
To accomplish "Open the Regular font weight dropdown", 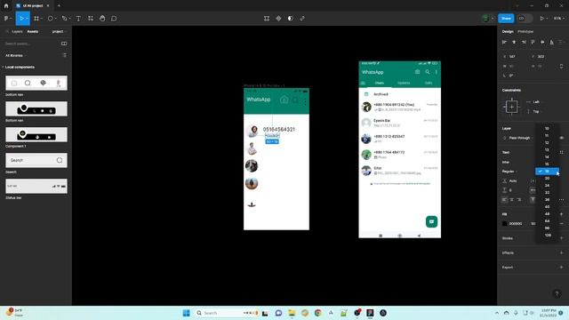I will 509,172.
